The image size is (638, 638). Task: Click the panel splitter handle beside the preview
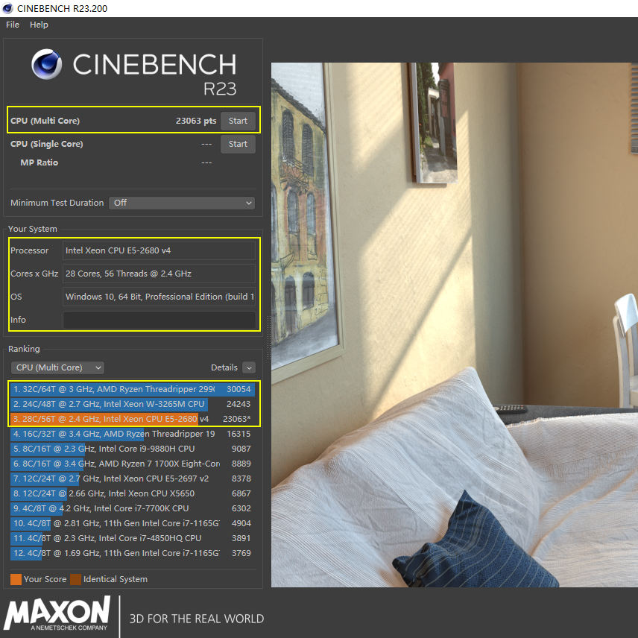pos(268,338)
